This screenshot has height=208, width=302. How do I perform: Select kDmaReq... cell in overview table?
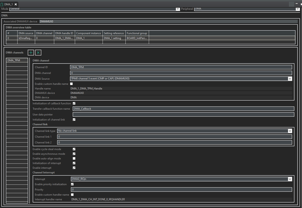[26, 38]
